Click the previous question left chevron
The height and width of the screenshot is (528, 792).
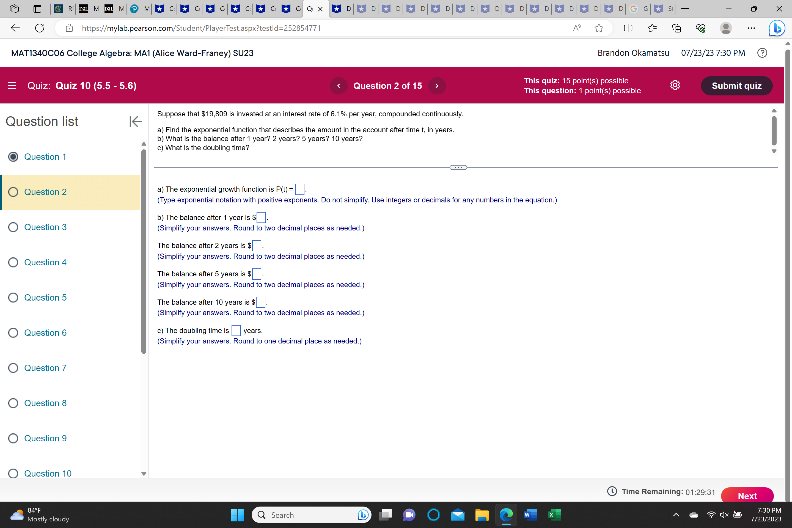click(339, 86)
